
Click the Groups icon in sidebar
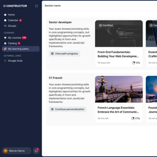click(x=5, y=26)
